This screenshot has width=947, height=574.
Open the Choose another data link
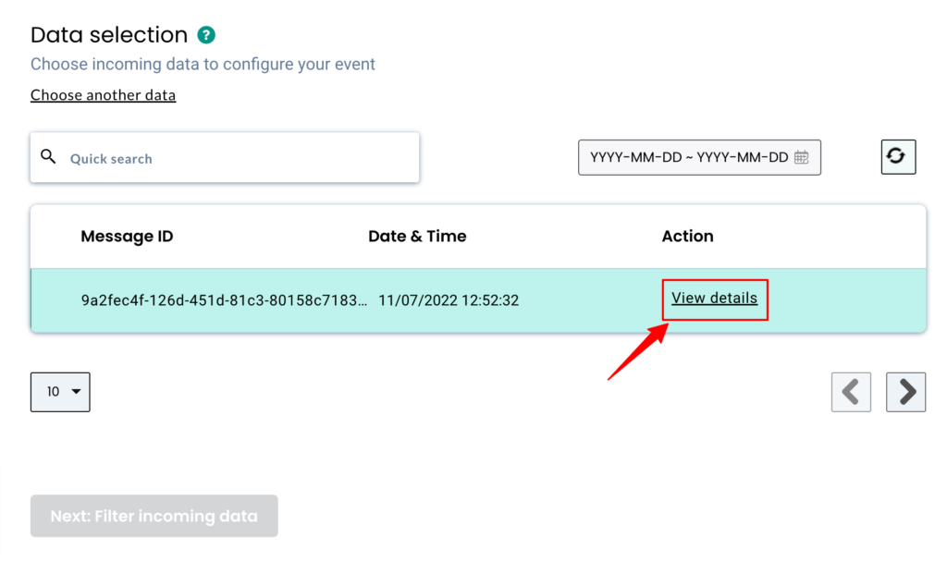click(x=103, y=95)
